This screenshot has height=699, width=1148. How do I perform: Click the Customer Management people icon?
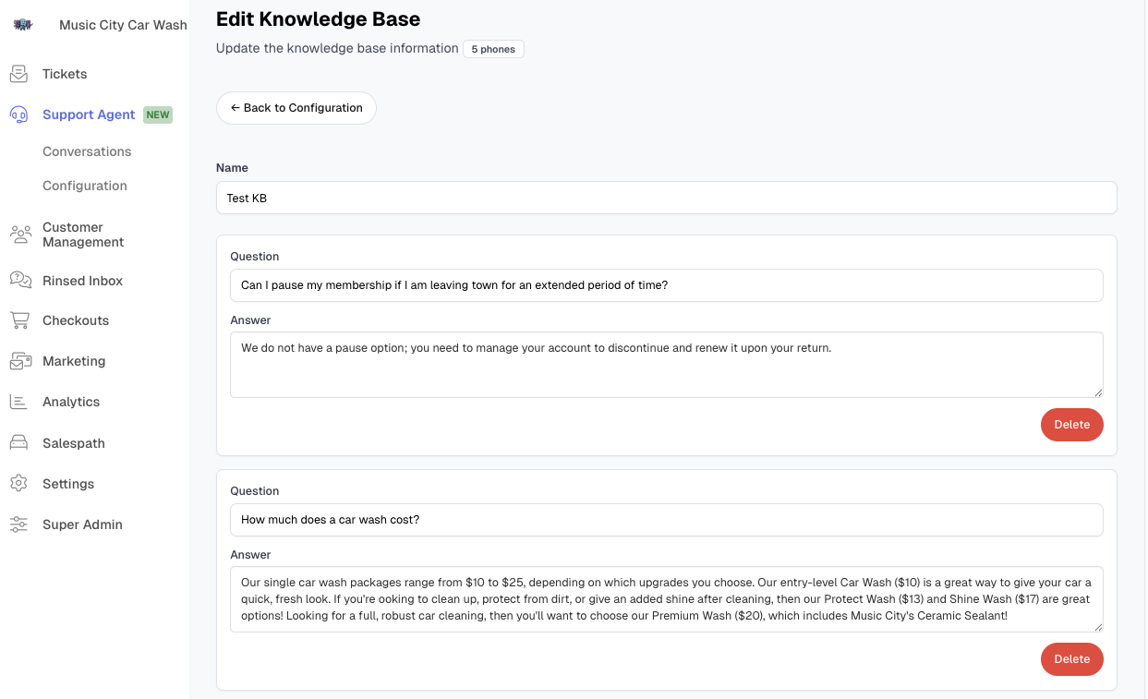[x=19, y=235]
